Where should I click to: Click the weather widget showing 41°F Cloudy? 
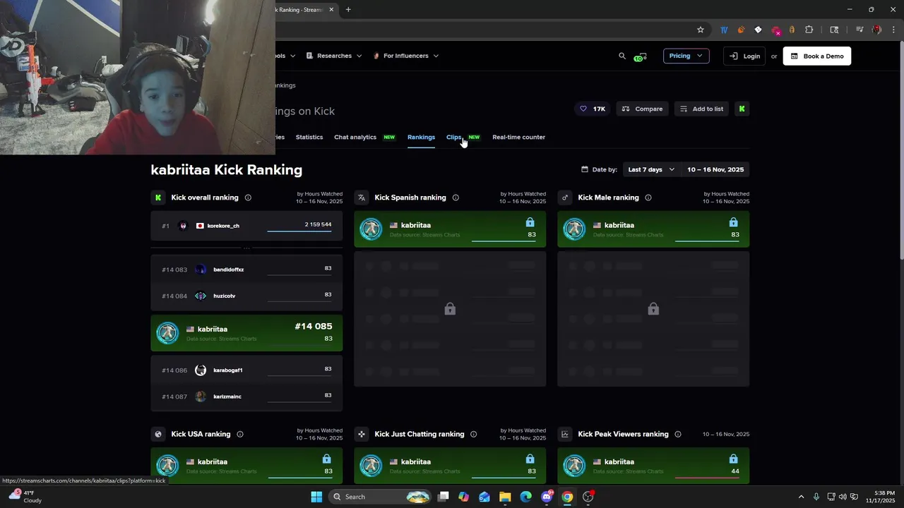[x=25, y=497]
